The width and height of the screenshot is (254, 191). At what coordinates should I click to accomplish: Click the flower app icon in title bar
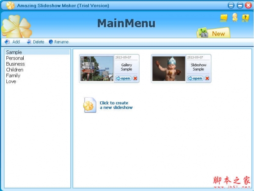[x=10, y=5]
